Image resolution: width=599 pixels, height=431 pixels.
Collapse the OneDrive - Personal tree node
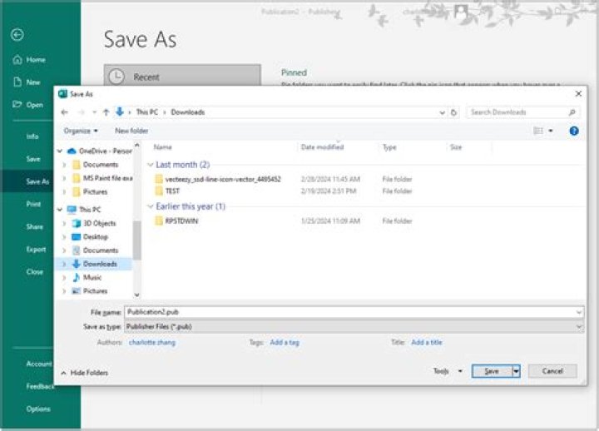(60, 151)
